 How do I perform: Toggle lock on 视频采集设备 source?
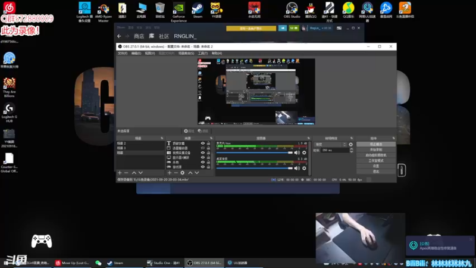pos(209,153)
